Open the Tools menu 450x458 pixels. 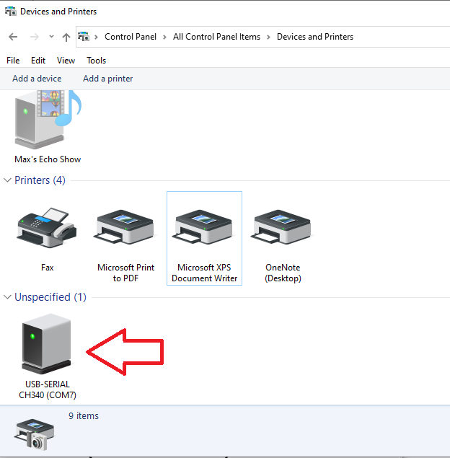pos(96,61)
